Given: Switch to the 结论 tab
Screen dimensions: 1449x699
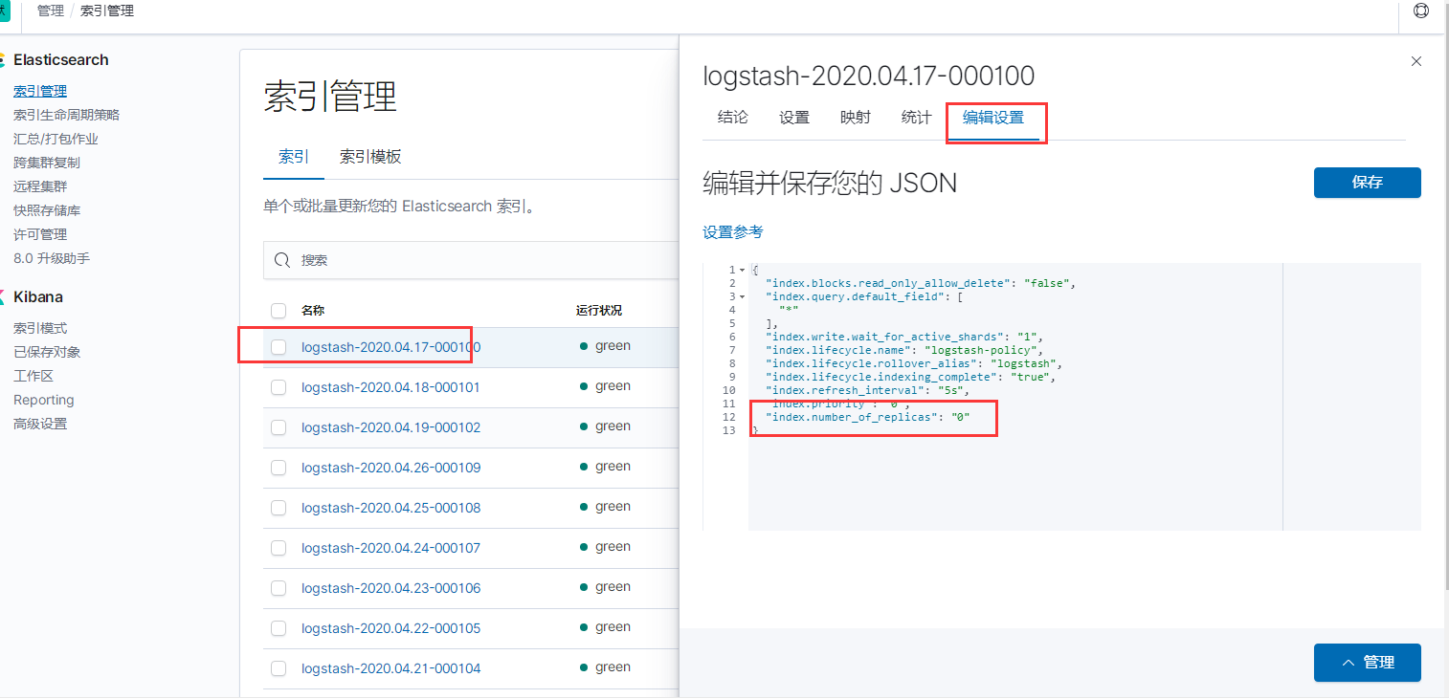Looking at the screenshot, I should [x=733, y=118].
